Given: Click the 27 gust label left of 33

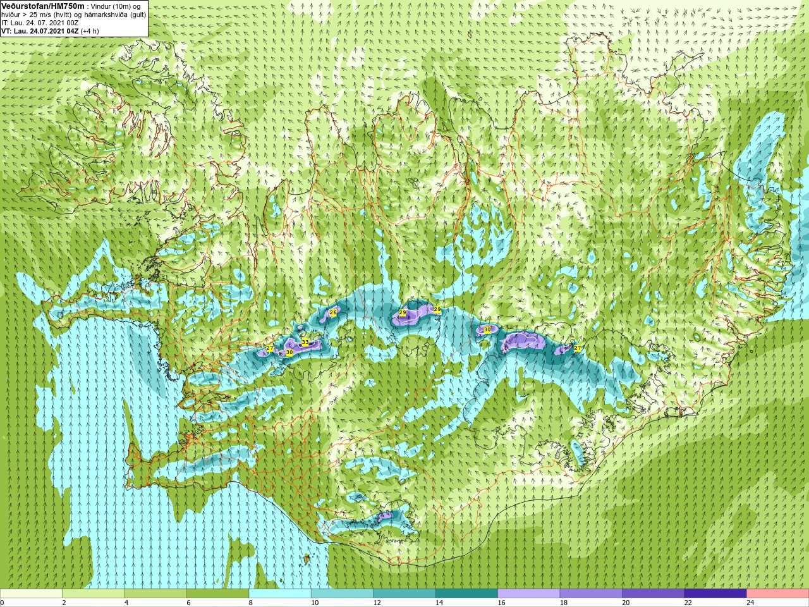Looking at the screenshot, I should [270, 348].
